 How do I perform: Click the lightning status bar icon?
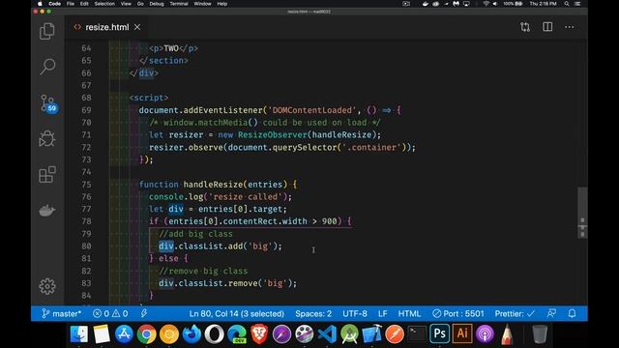(144, 313)
